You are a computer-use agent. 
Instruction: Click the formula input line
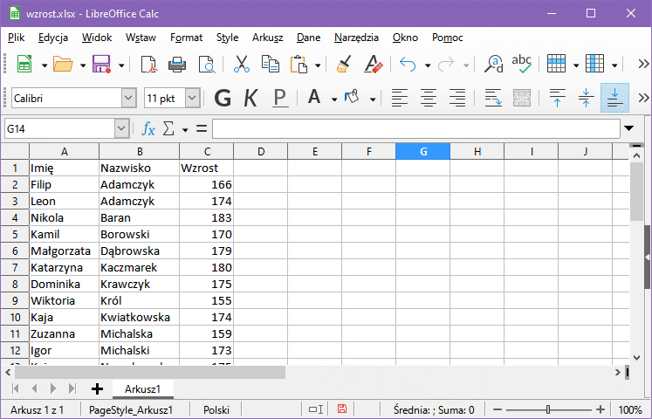[x=415, y=129]
